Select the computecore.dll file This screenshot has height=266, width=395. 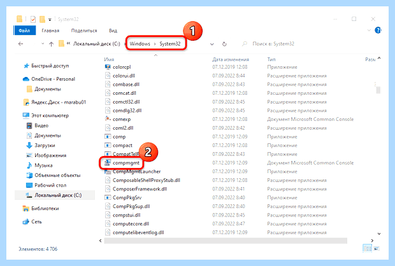(x=131, y=224)
